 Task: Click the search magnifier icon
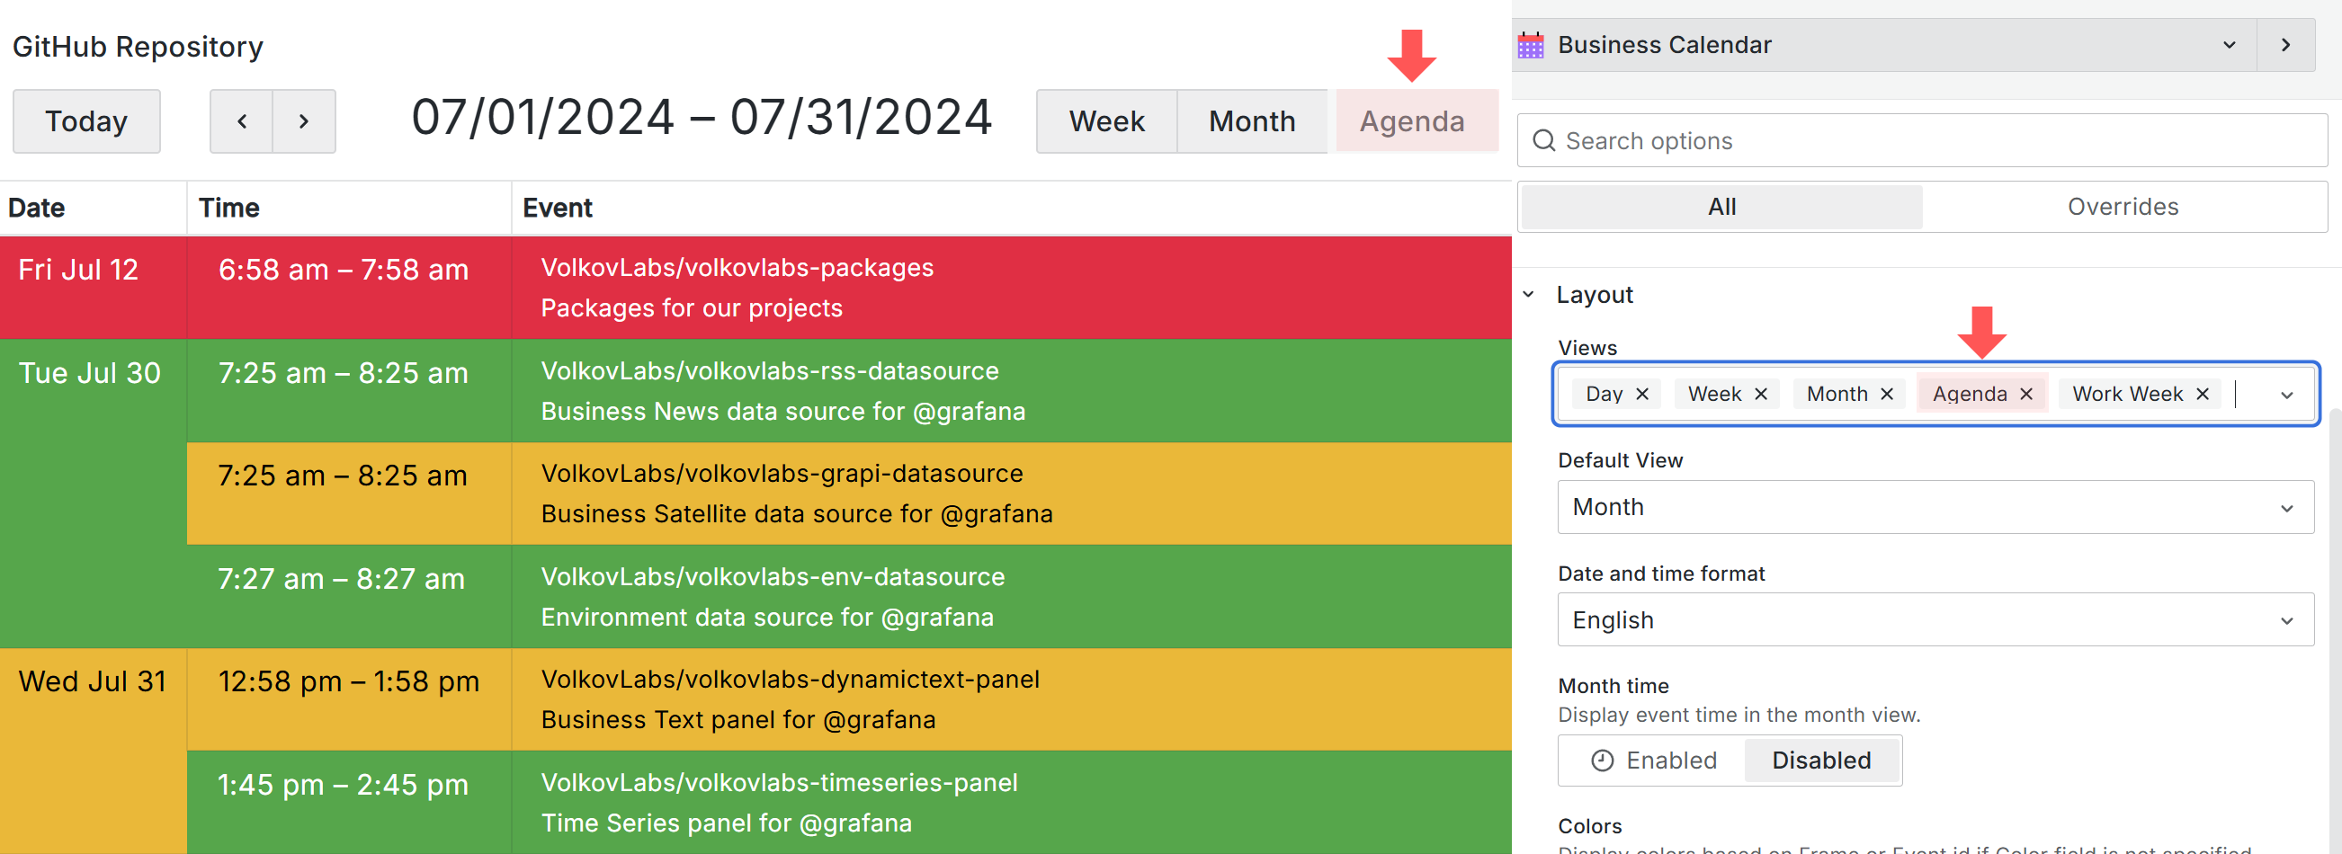point(1543,141)
